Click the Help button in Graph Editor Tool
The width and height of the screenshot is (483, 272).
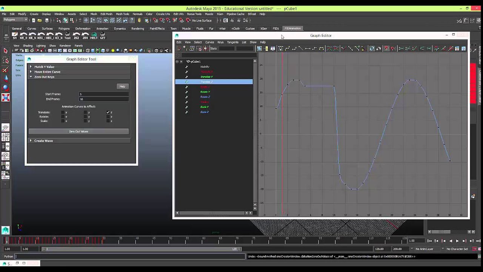(122, 87)
